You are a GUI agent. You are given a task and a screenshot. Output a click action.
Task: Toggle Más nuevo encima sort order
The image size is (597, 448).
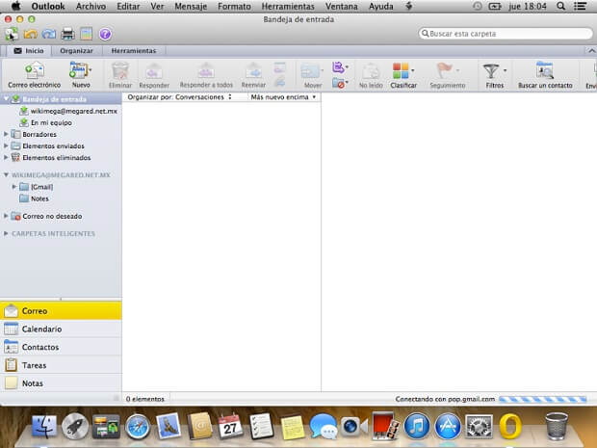(x=283, y=97)
